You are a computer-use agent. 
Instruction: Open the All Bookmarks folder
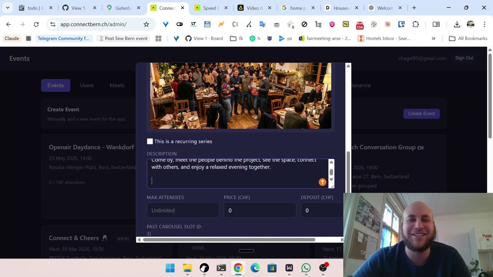468,38
